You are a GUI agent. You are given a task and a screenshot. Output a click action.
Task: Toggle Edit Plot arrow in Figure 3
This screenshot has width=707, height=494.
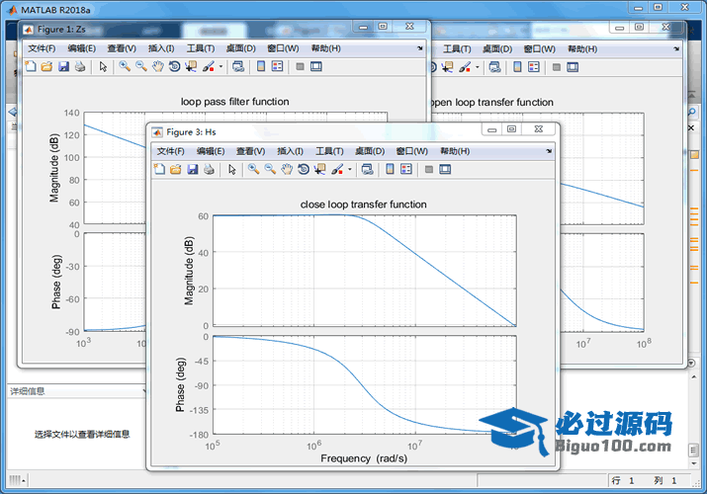click(231, 170)
